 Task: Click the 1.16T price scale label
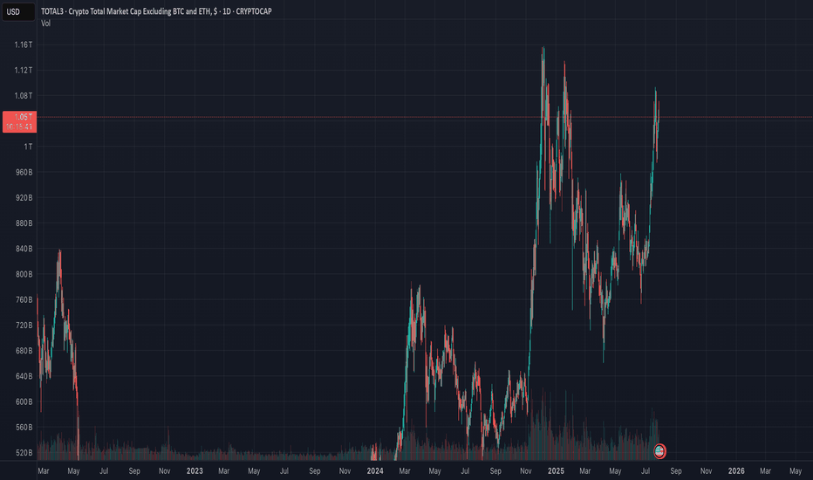click(x=24, y=45)
